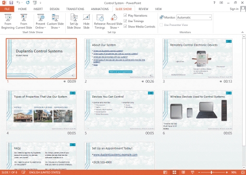Click the vertical scrollbar up arrow
Viewport: 246px width, 175px height.
(x=244, y=37)
